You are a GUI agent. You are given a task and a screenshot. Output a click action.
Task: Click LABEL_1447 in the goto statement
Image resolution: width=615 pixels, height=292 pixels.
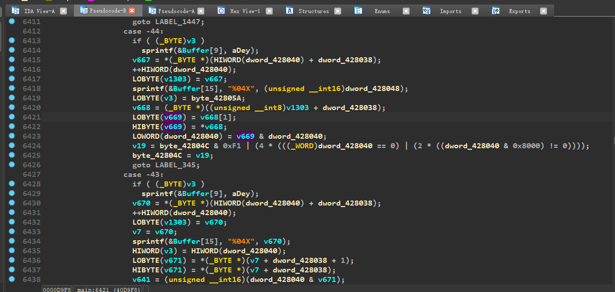tap(178, 22)
